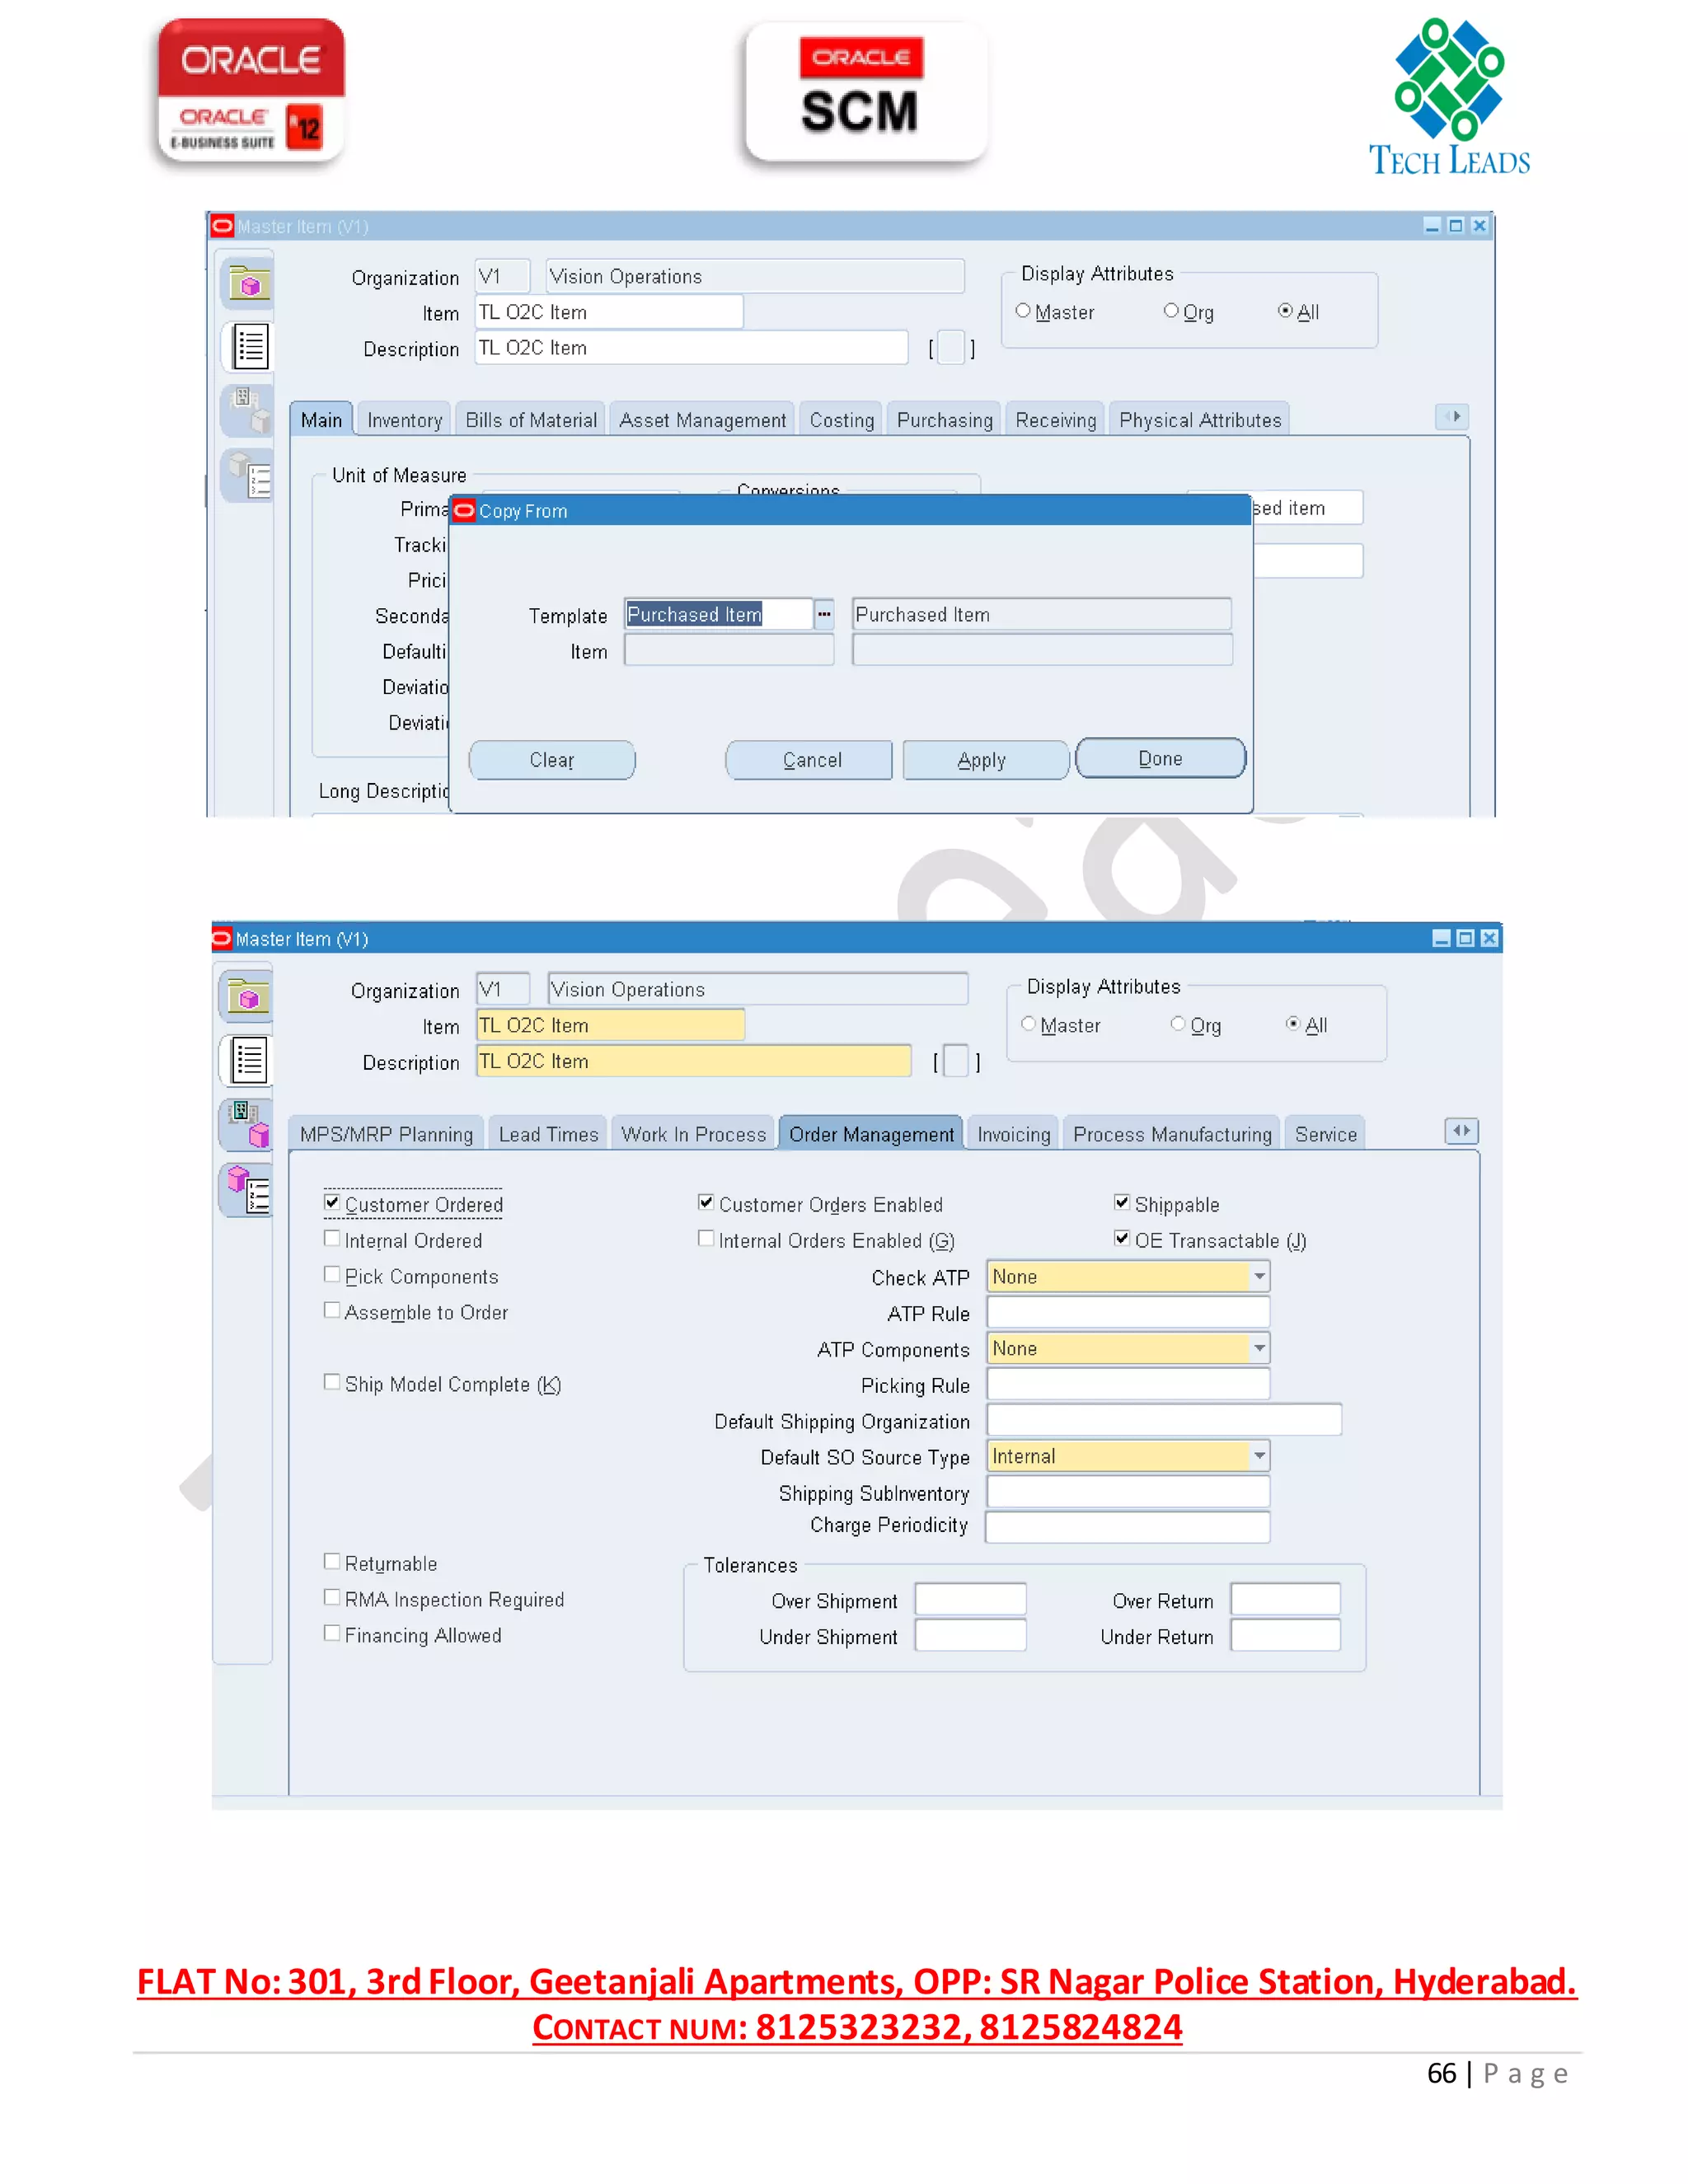
Task: Click cube with list icon in lower sidebar
Action: 248,1190
